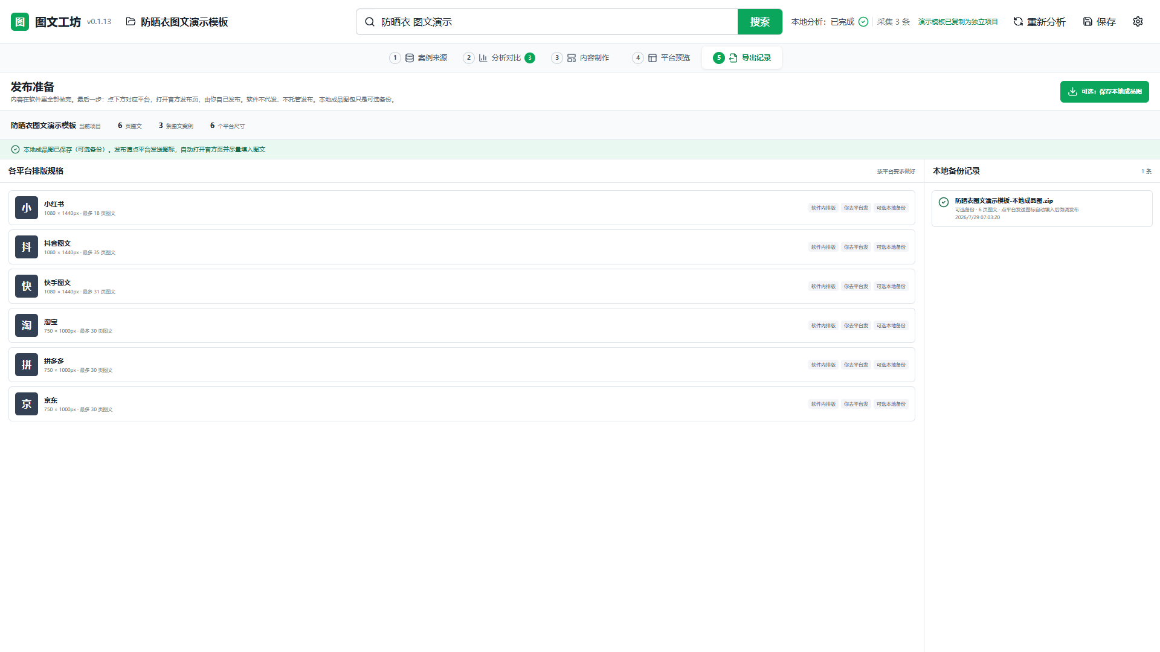The image size is (1160, 652).
Task: Click the version label v0.1.13
Action: tap(99, 22)
